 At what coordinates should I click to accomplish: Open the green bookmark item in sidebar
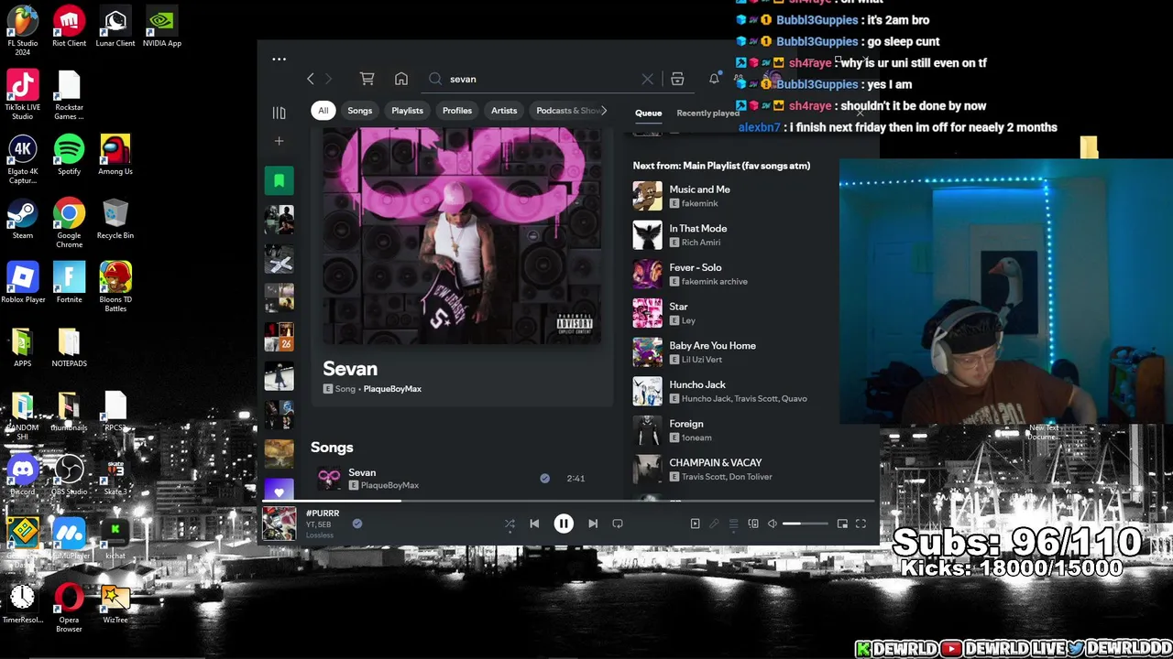tap(279, 180)
